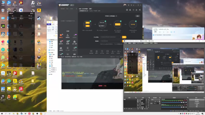Viewport: 205px width, 115px height.
Task: Click the Red Uto option in step two circle
Action: click(102, 23)
